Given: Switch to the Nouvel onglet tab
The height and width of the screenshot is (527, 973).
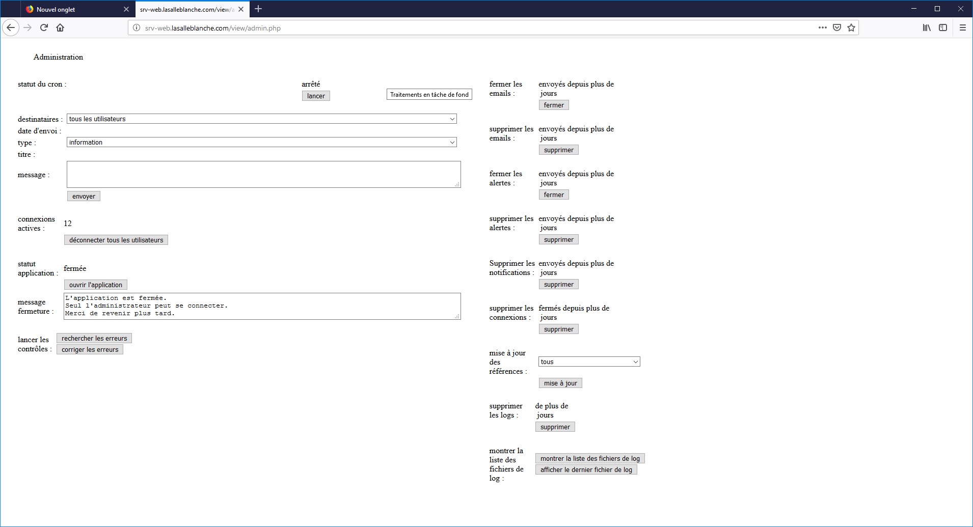Looking at the screenshot, I should (x=71, y=9).
